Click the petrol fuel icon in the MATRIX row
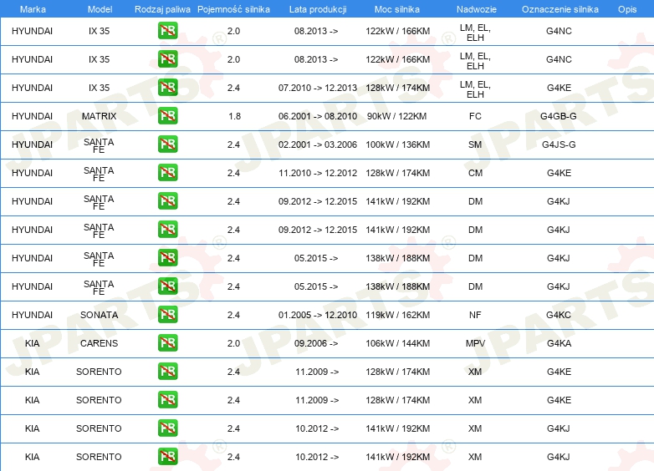654x471 pixels. [x=167, y=116]
